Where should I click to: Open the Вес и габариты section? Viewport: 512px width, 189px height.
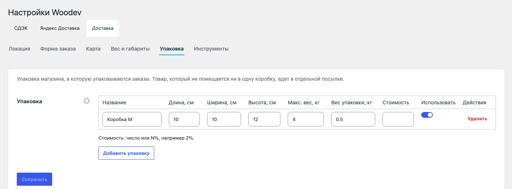pyautogui.click(x=130, y=49)
